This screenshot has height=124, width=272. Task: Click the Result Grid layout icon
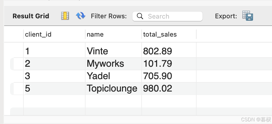[x=65, y=16]
